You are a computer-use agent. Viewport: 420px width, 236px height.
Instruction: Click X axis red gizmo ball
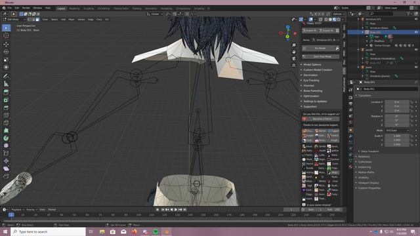295,33
